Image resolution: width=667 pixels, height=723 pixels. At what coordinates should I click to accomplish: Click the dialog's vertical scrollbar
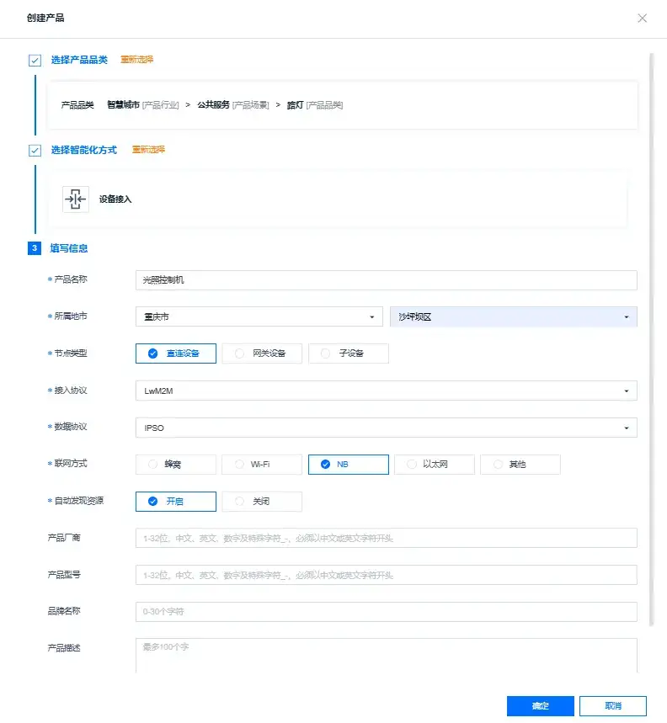point(651,339)
